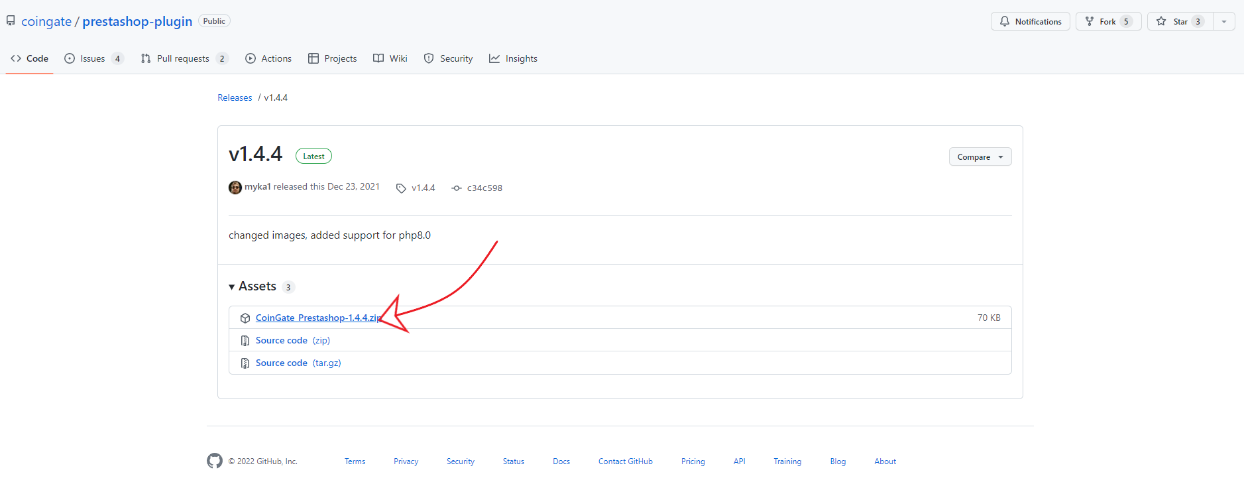Open the Privacy footer link

pyautogui.click(x=406, y=461)
